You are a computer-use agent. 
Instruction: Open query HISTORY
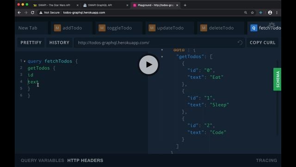59,43
